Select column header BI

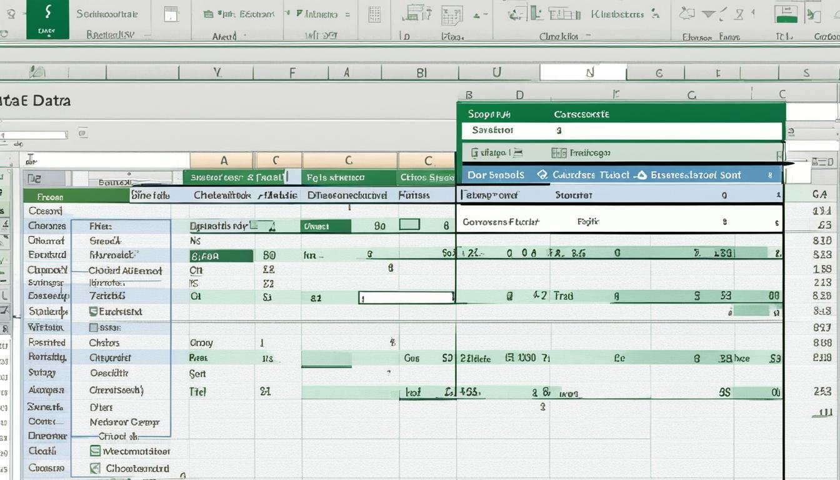[422, 72]
